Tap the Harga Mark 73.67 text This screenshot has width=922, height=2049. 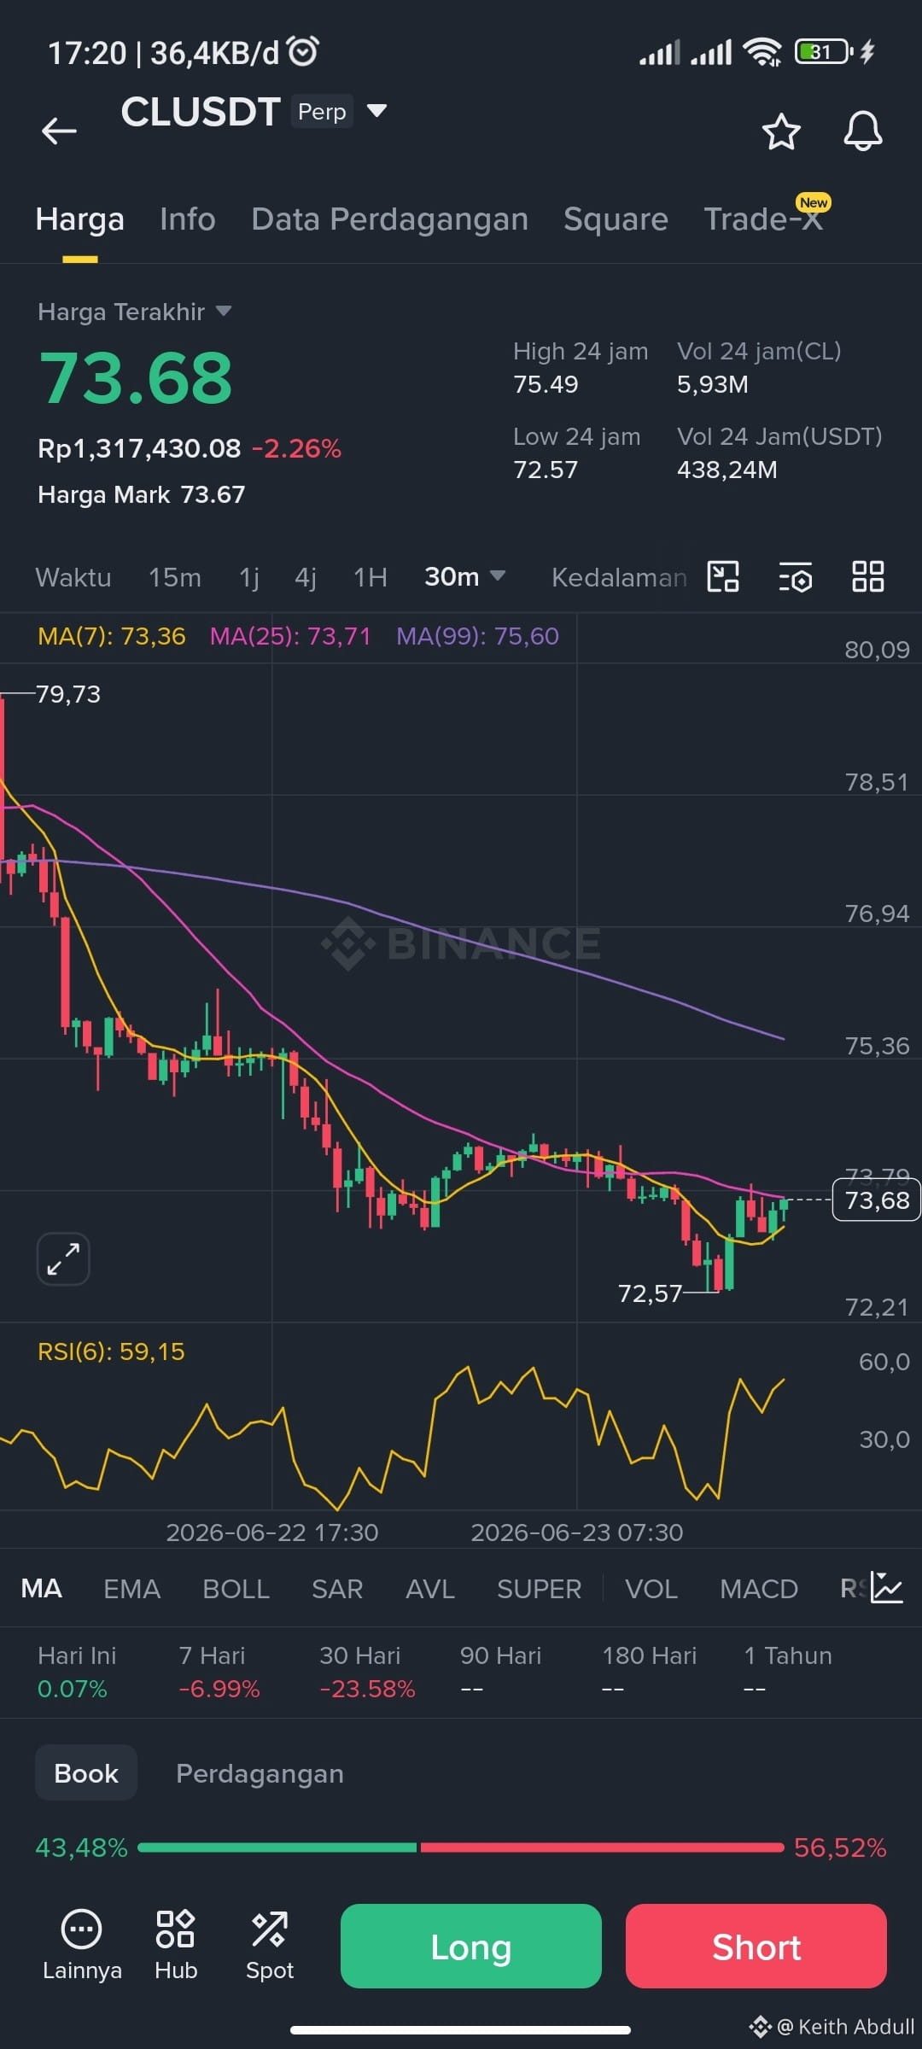point(142,494)
